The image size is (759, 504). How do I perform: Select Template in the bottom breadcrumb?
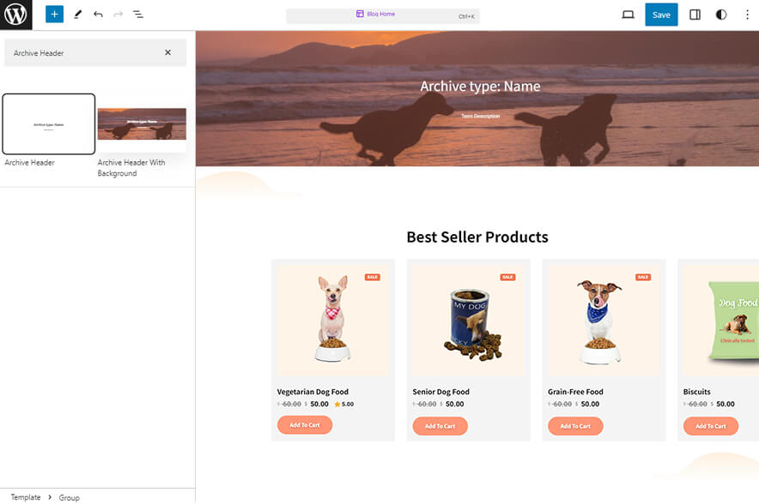coord(24,497)
